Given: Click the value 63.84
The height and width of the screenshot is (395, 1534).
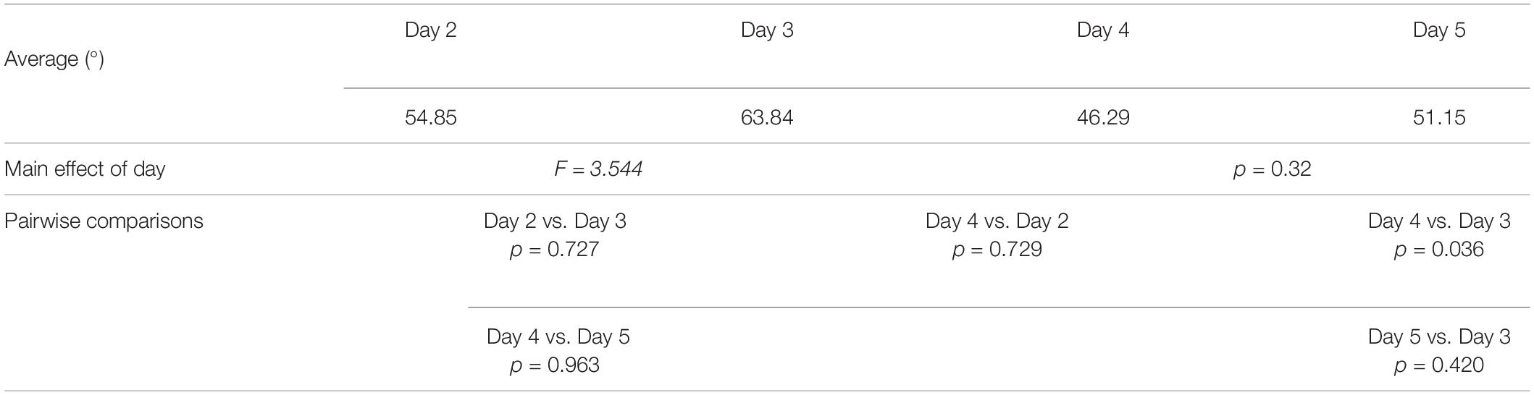Looking at the screenshot, I should tap(767, 117).
